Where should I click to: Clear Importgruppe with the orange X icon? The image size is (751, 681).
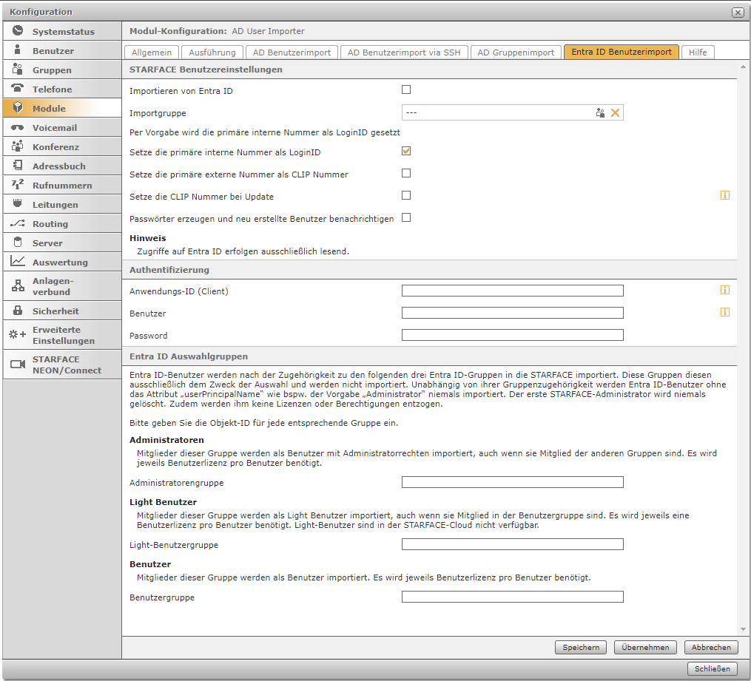(616, 113)
